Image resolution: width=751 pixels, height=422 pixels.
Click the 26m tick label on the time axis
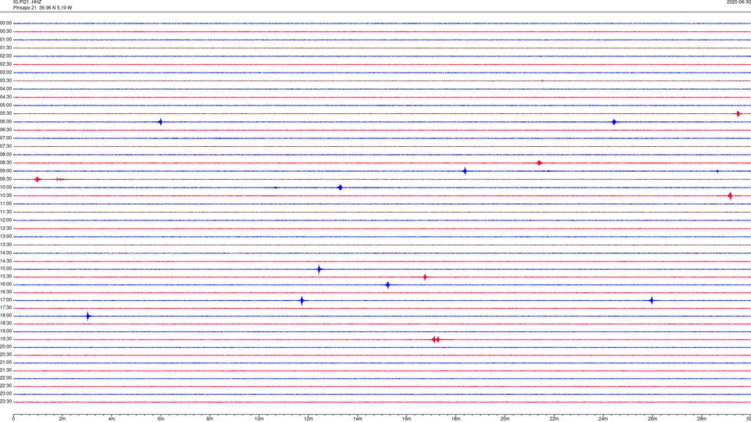(x=652, y=419)
